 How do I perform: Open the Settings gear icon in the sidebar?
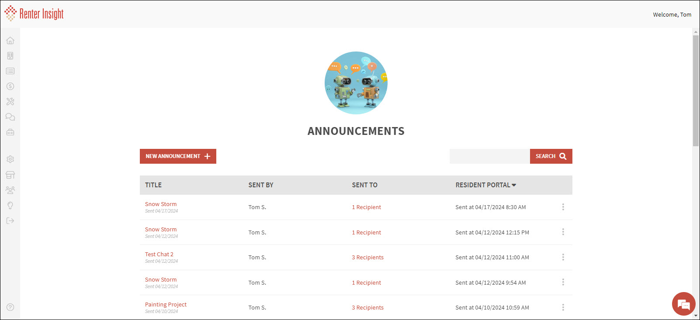click(x=10, y=159)
